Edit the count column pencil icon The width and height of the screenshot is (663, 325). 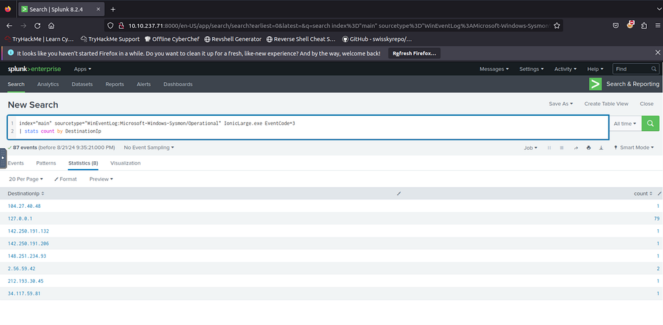pyautogui.click(x=659, y=194)
